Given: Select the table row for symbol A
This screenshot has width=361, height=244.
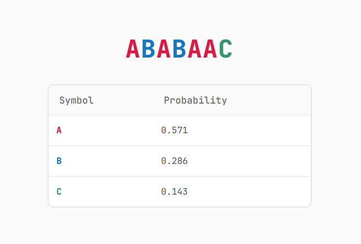Looking at the screenshot, I should (180, 130).
